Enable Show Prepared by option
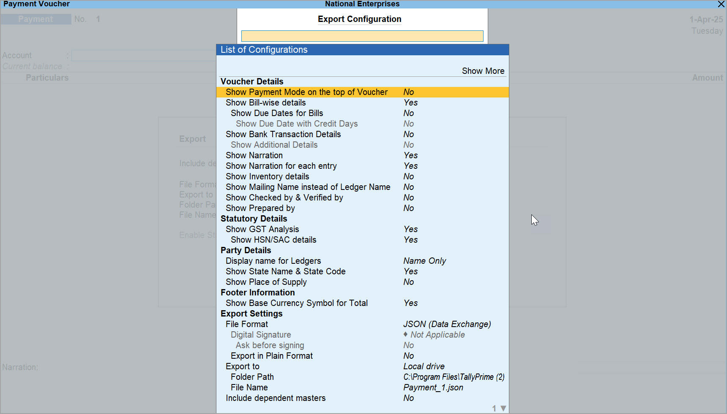The height and width of the screenshot is (414, 727). coord(260,208)
